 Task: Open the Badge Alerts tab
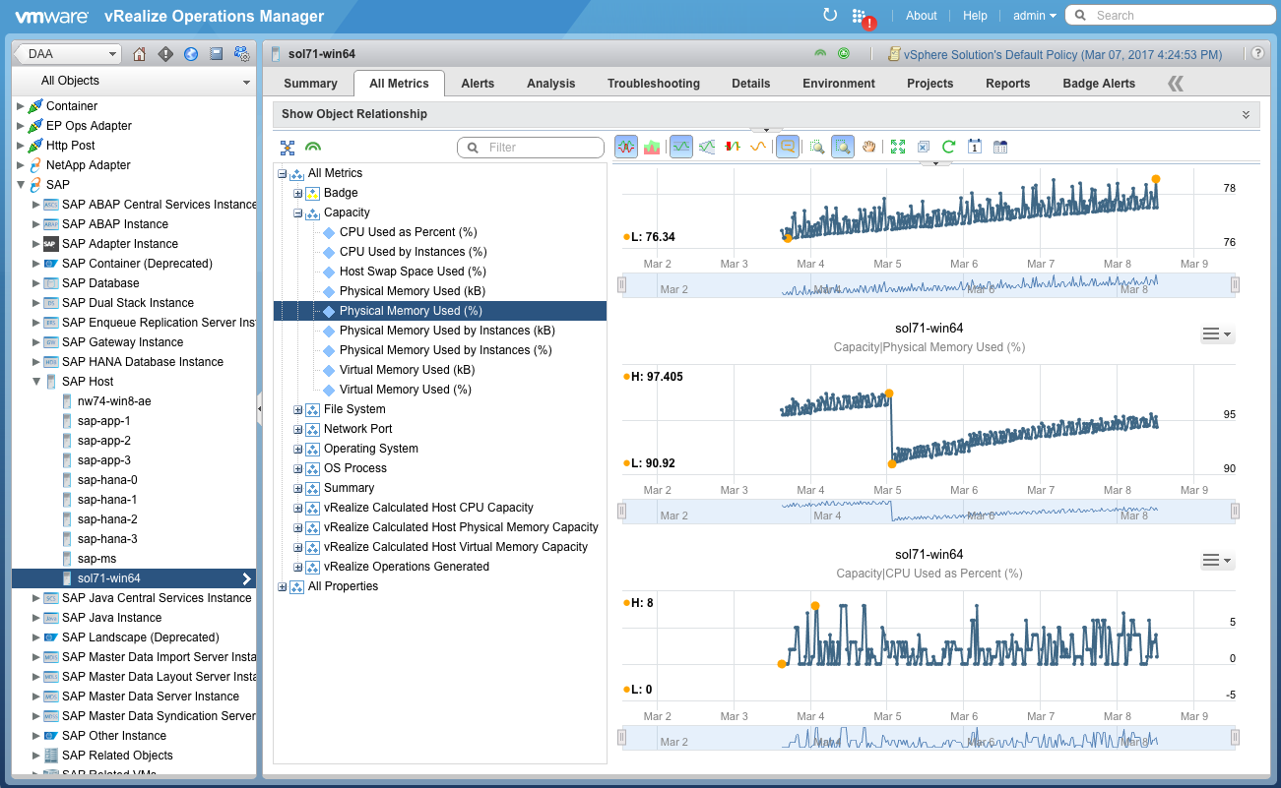[x=1099, y=84]
